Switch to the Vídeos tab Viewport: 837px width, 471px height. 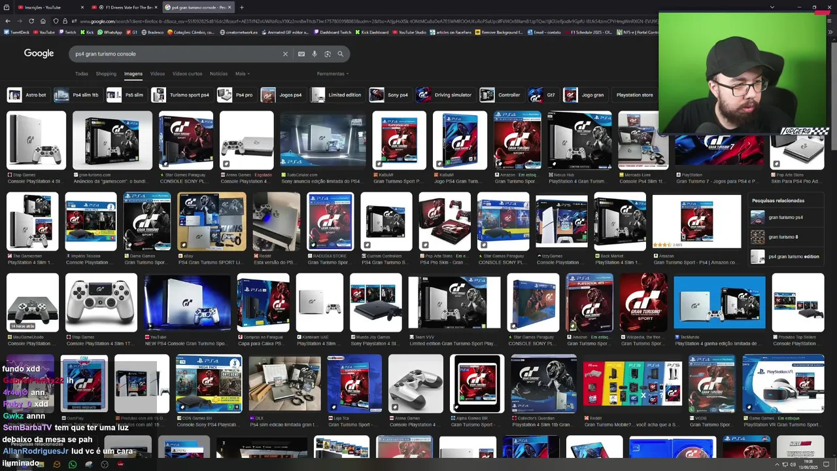pos(158,74)
